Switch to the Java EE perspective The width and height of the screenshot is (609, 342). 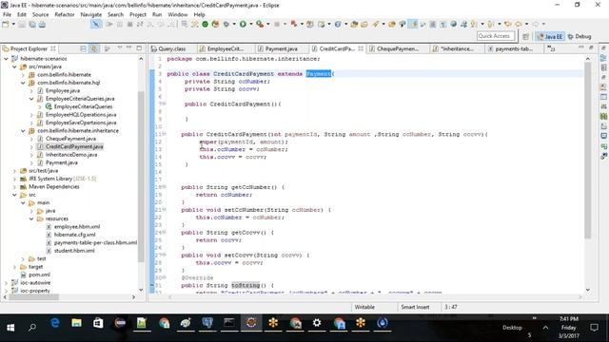tap(550, 36)
